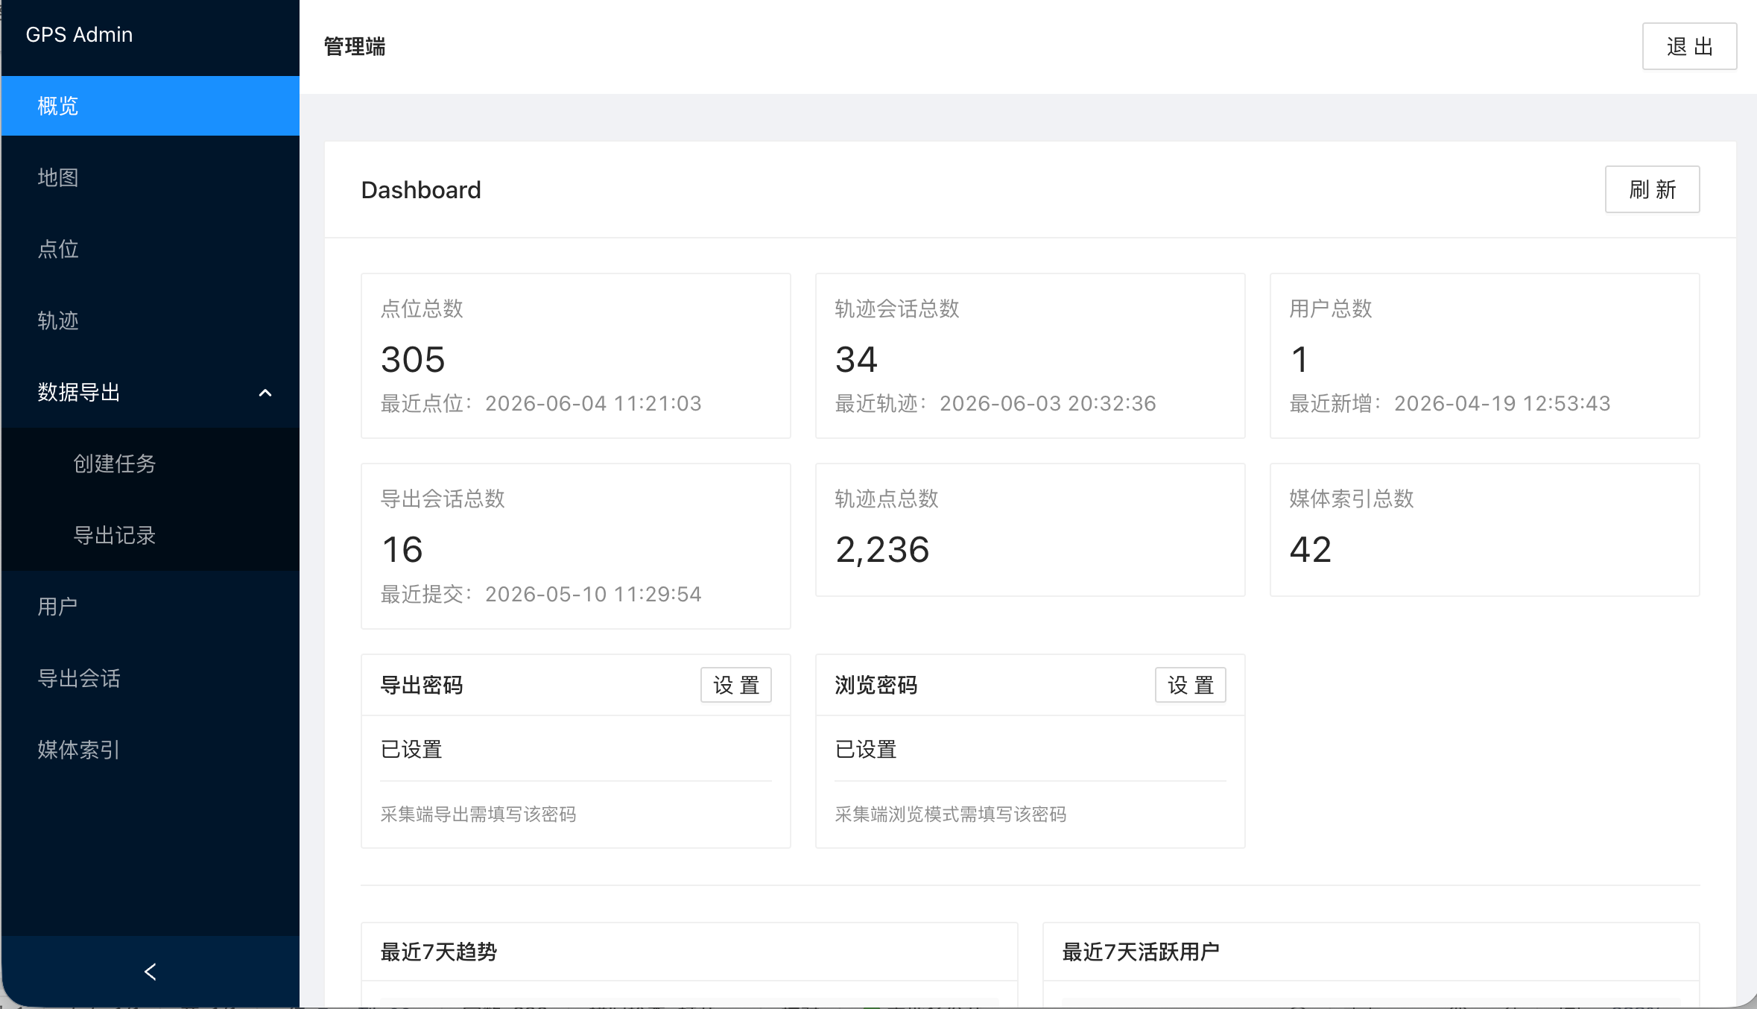Screen dimensions: 1757x1009
Task: Open the 地图 menu item
Action: [x=150, y=177]
